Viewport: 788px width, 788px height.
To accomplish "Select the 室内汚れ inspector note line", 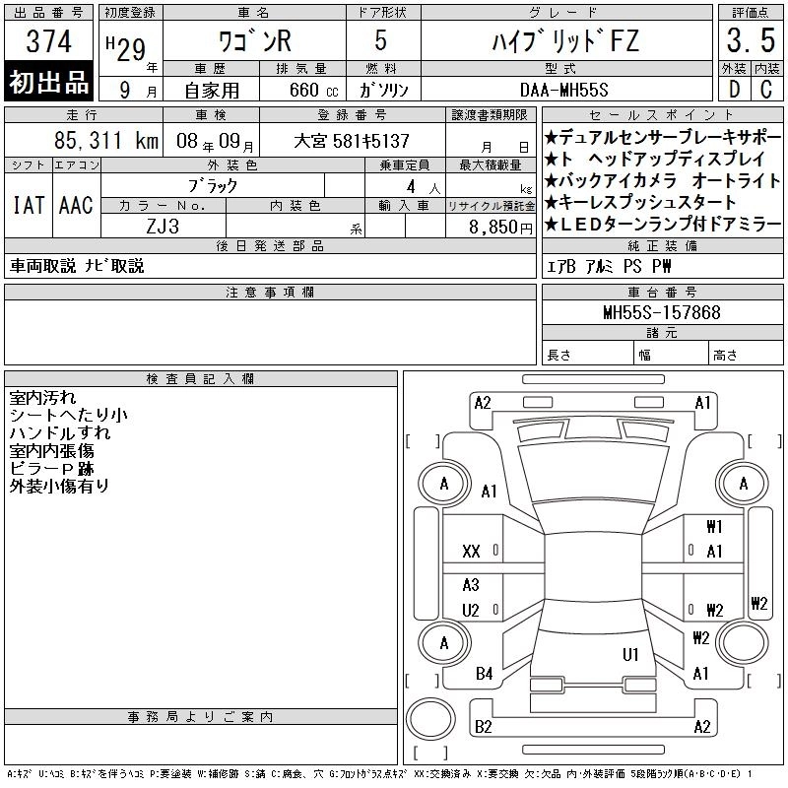I will (42, 398).
